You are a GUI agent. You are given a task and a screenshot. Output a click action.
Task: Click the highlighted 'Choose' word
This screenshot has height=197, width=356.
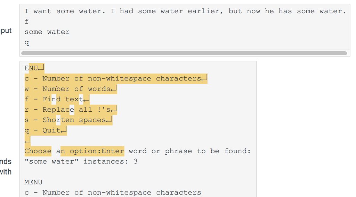tap(38, 151)
